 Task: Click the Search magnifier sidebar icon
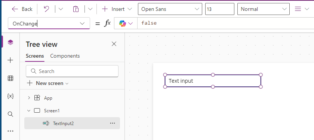tap(10, 114)
